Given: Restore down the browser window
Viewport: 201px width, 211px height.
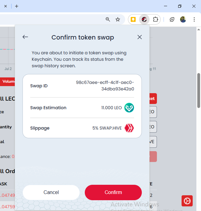Looking at the screenshot, I should pyautogui.click(x=180, y=6).
